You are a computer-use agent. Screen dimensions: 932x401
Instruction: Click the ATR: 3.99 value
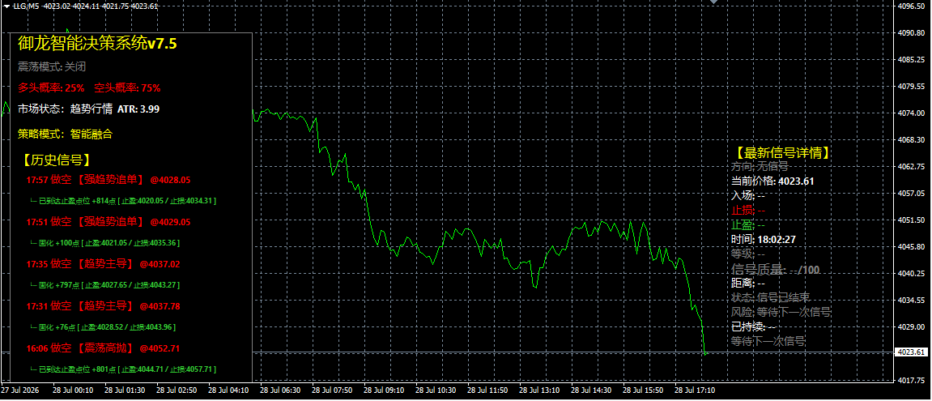138,109
